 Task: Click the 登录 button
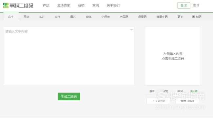tap(184, 6)
